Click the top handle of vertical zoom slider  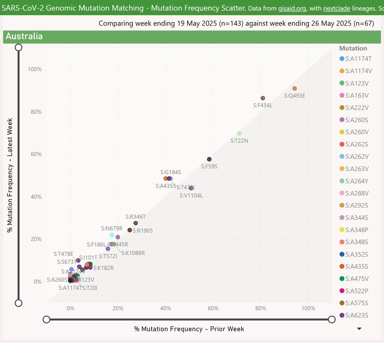19,47
